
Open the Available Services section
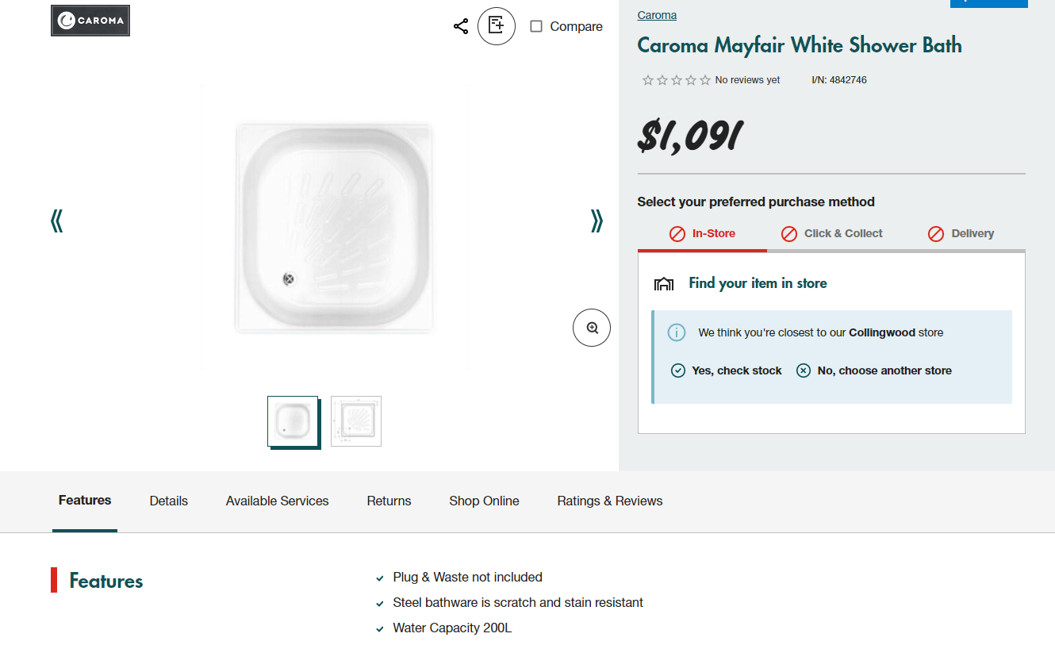(x=277, y=501)
